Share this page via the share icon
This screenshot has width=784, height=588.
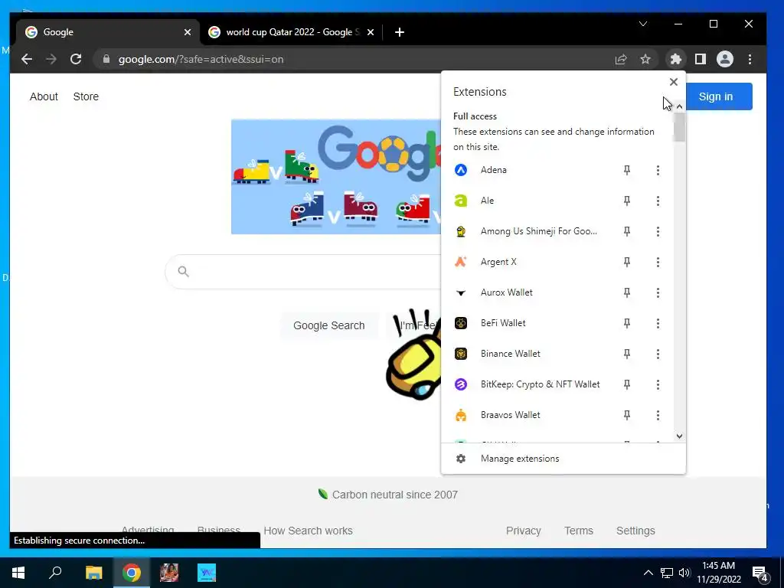620,59
